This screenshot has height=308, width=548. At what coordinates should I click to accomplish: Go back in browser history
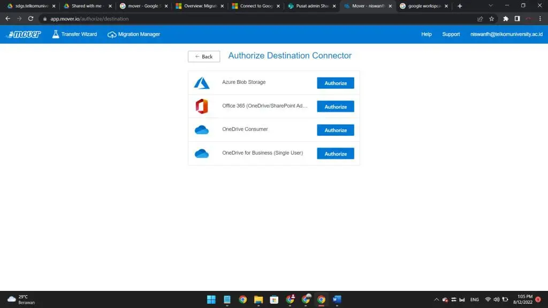pyautogui.click(x=7, y=19)
